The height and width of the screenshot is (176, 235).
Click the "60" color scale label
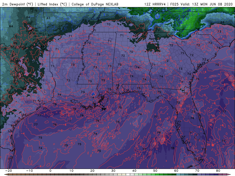click(176, 171)
